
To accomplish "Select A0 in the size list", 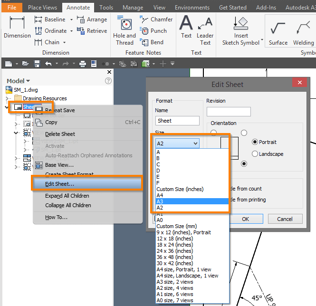I will [x=192, y=220].
